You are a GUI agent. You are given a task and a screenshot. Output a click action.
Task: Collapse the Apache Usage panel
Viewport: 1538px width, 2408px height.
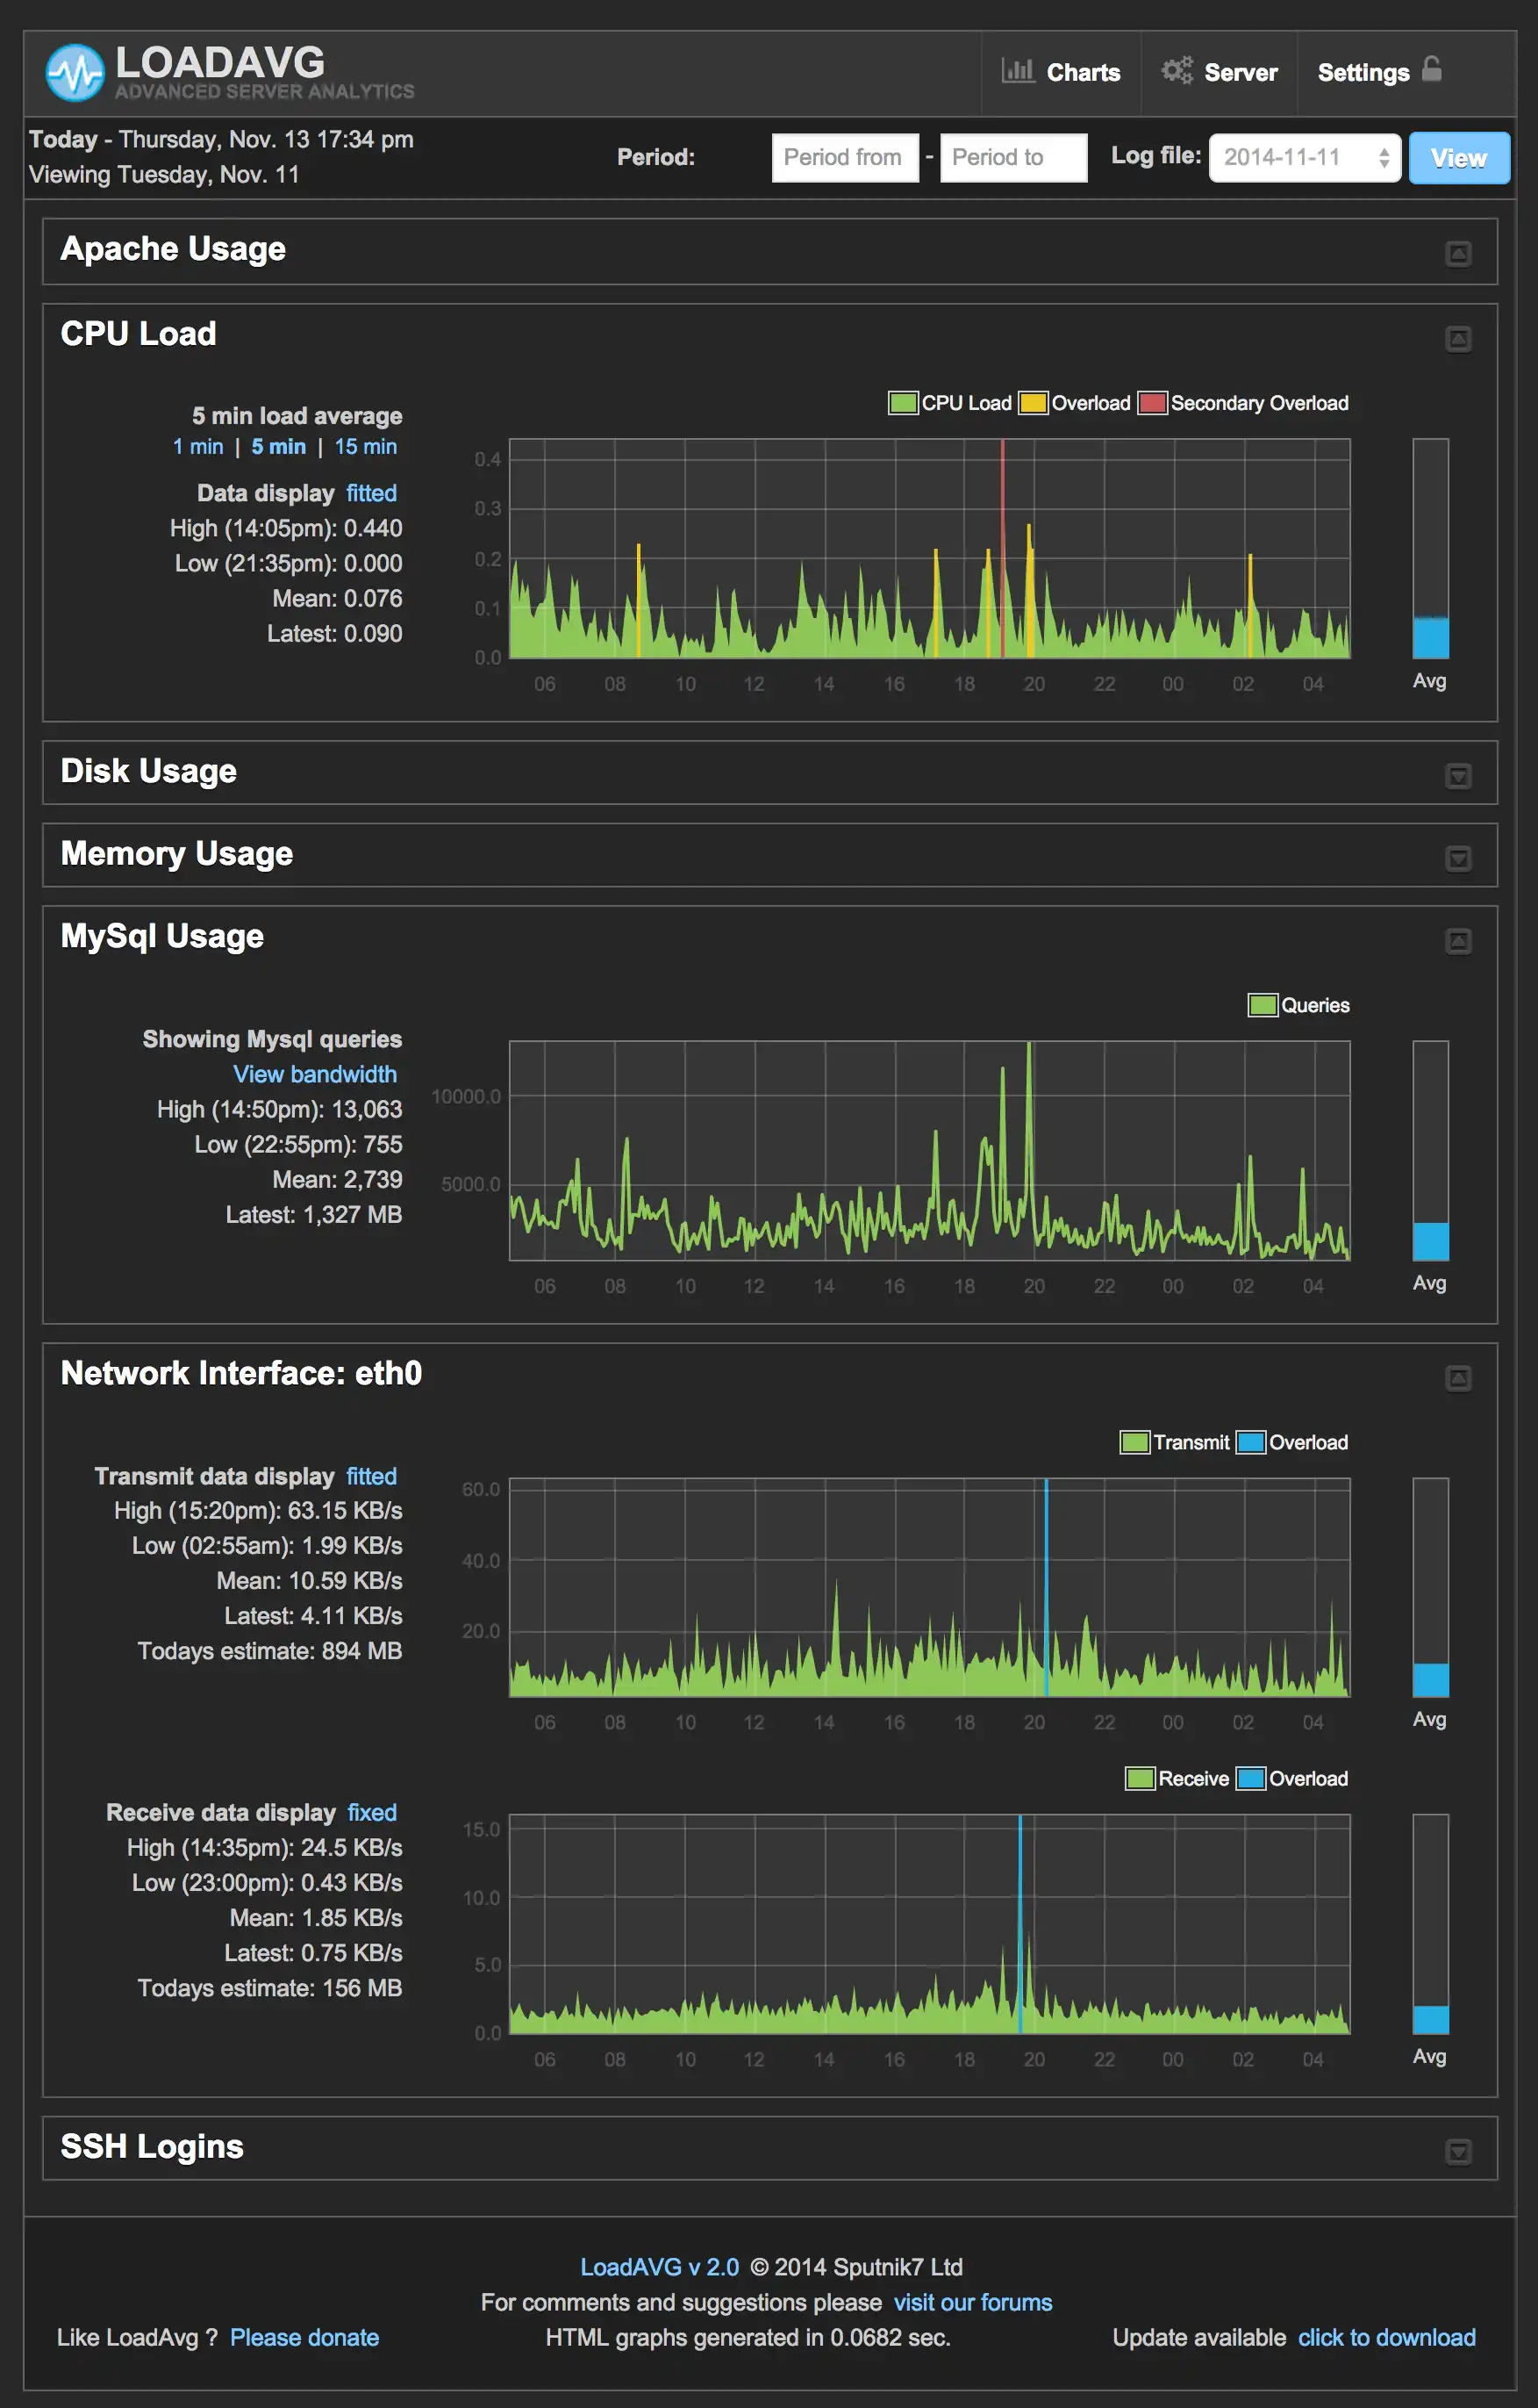pos(1458,254)
